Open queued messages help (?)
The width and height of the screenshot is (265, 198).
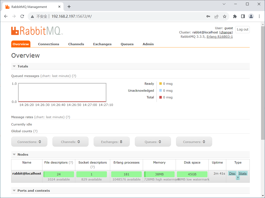[74, 76]
